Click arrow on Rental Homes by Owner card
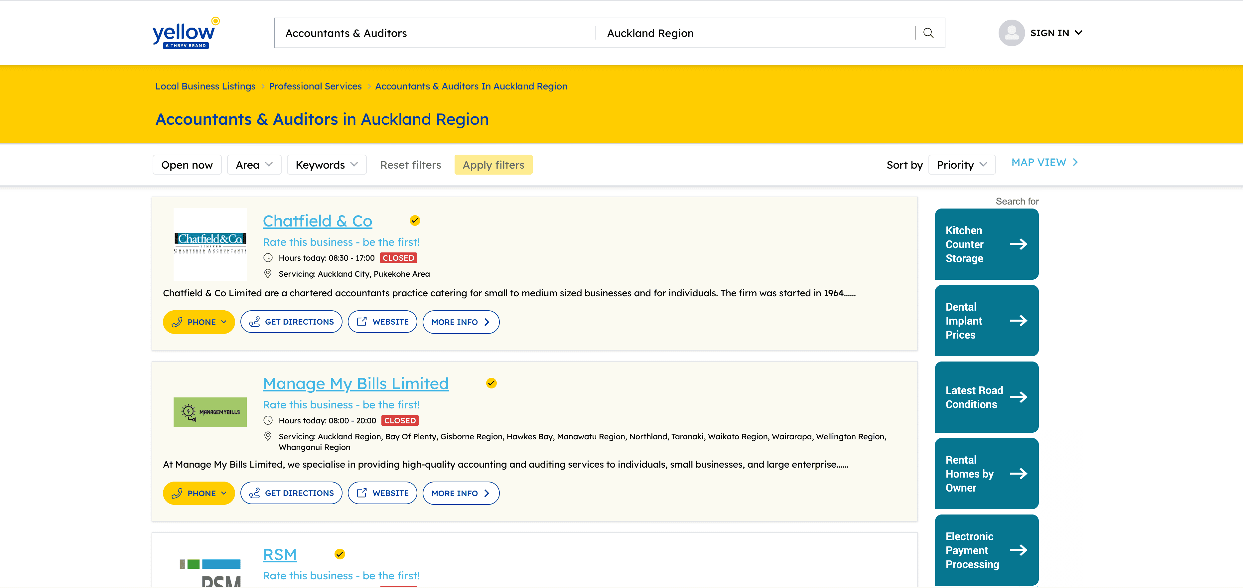 pos(1019,474)
